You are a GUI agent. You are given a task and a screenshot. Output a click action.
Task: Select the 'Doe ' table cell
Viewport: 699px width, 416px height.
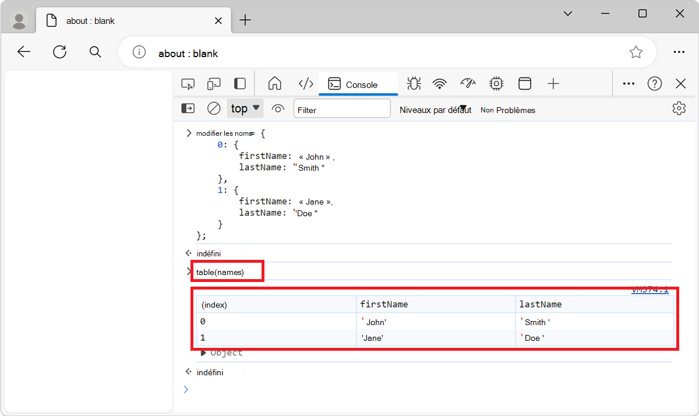(x=595, y=338)
